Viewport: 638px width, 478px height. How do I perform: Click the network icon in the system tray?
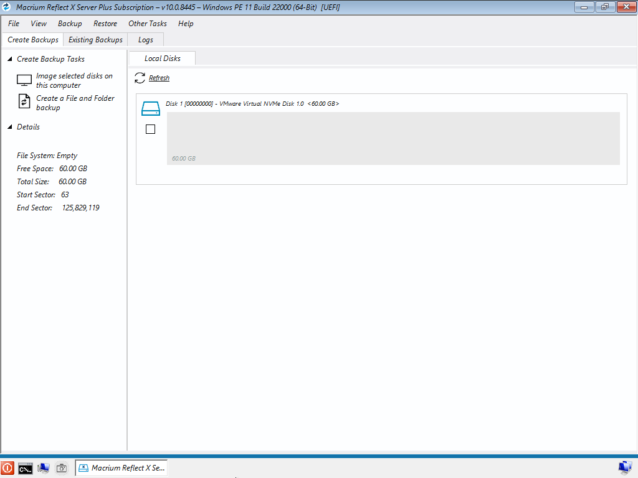coord(624,467)
